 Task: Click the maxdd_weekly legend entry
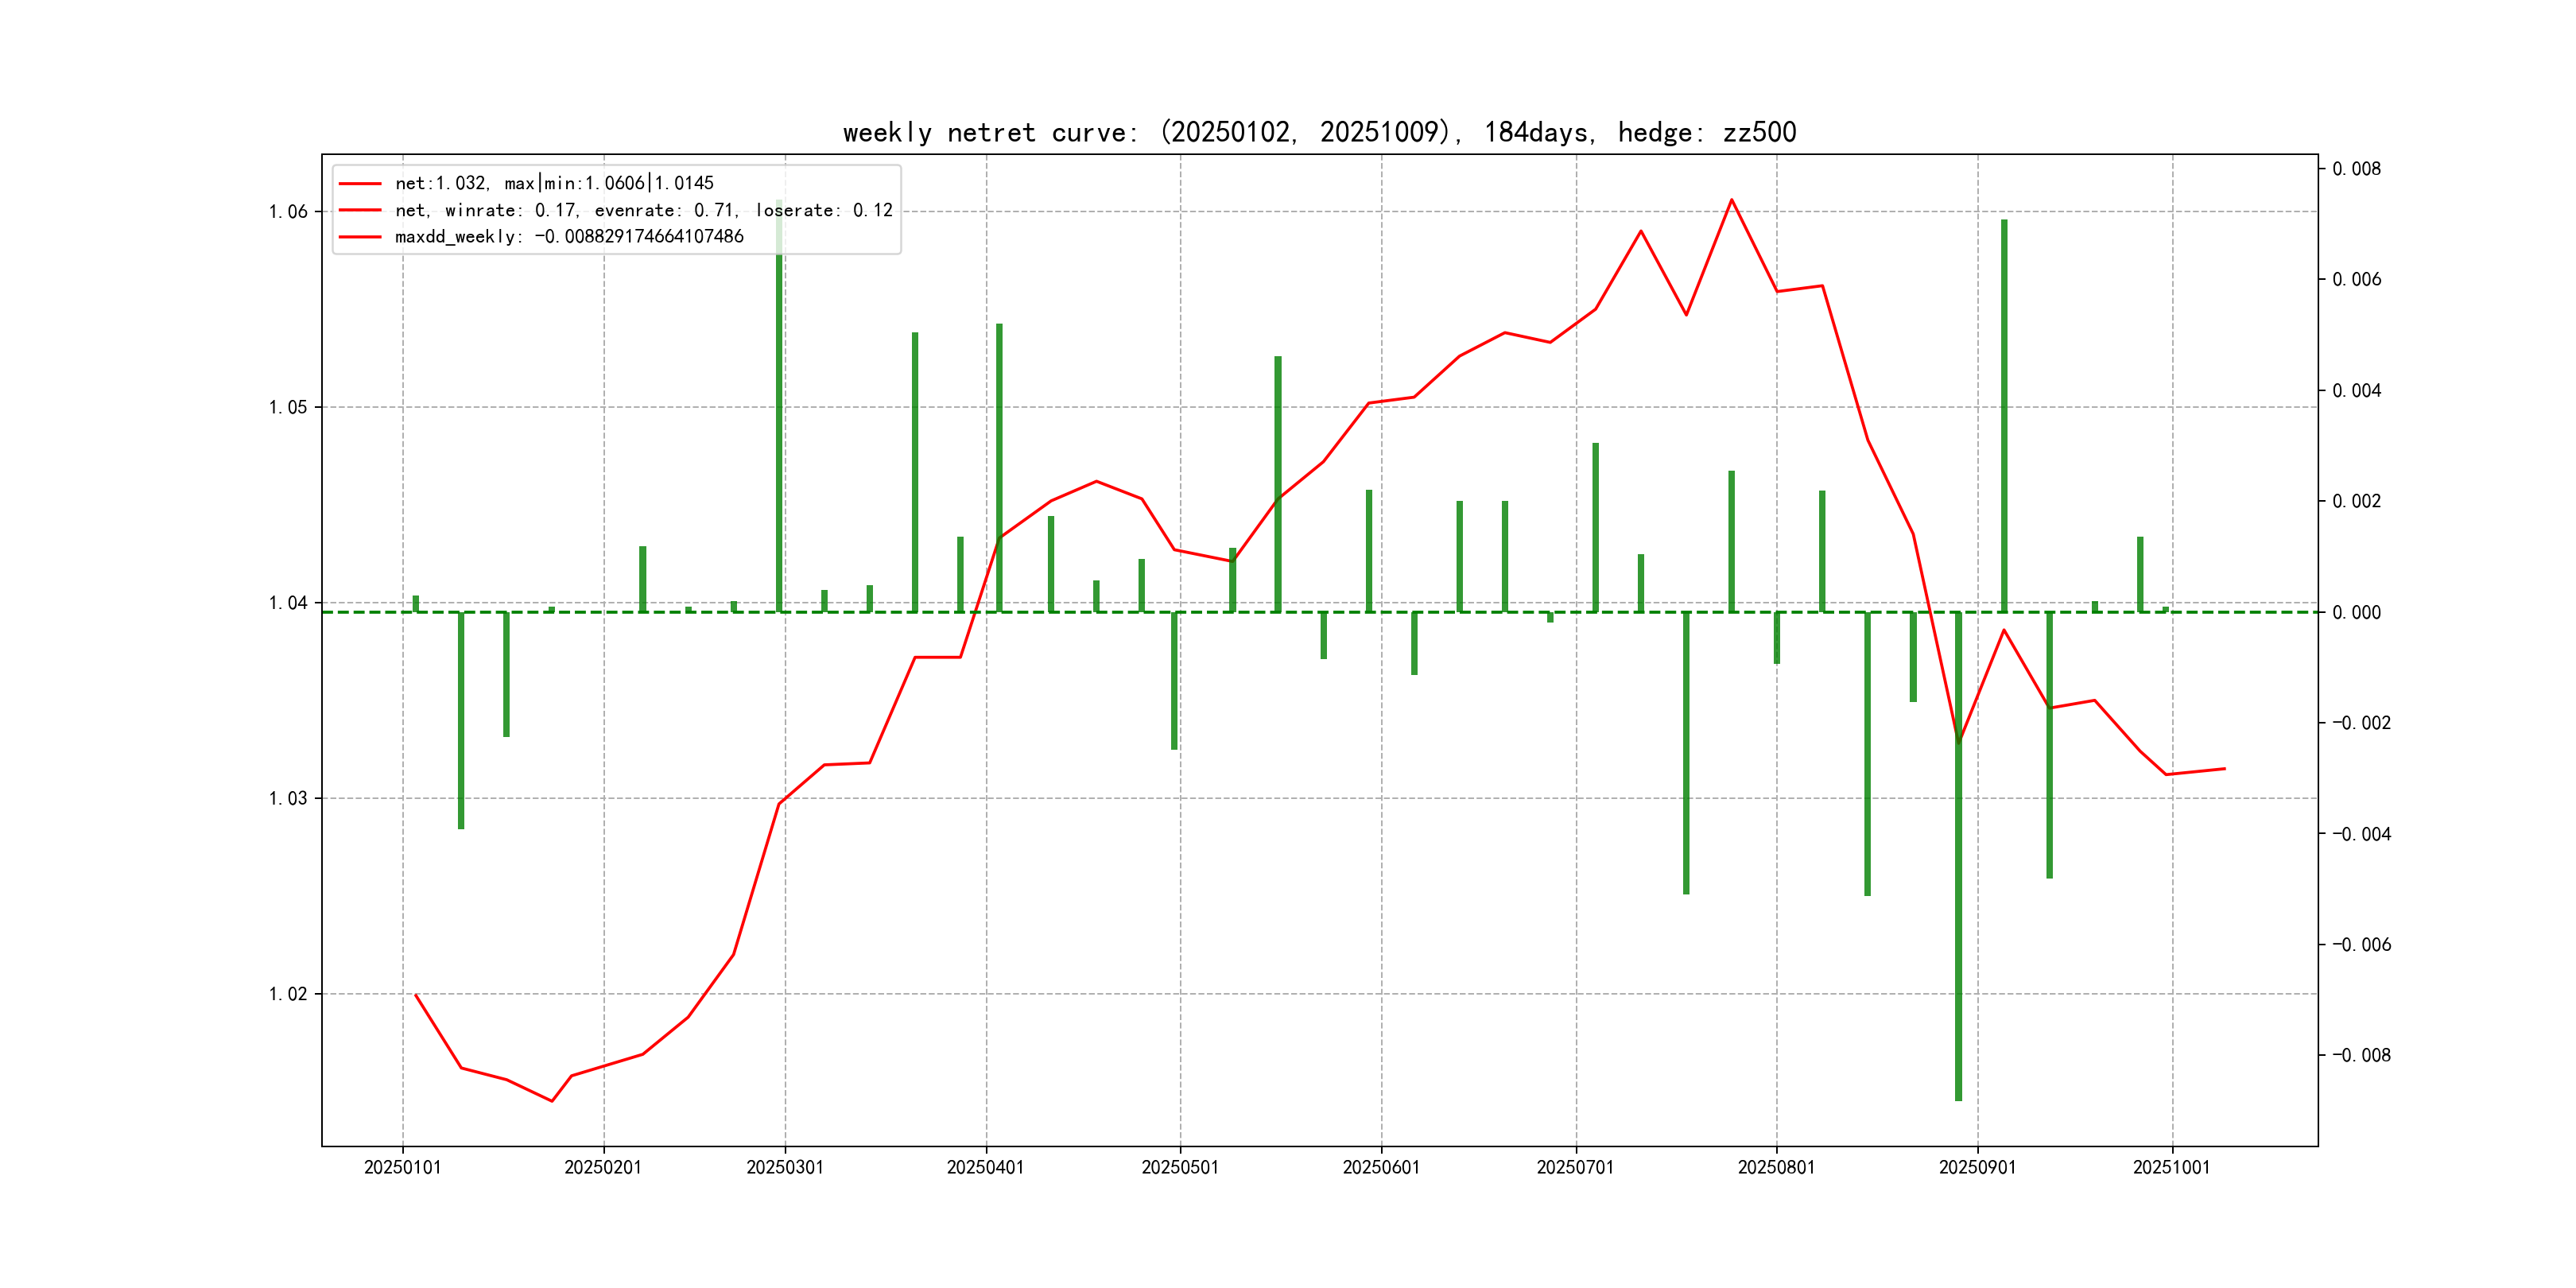coord(569,237)
